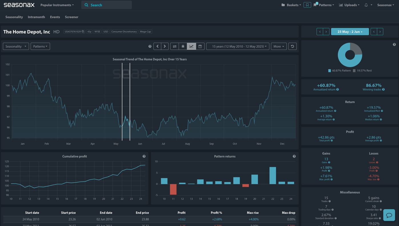This screenshot has height=226, width=399.
Task: Open the 15 years date range dropdown
Action: 238,46
